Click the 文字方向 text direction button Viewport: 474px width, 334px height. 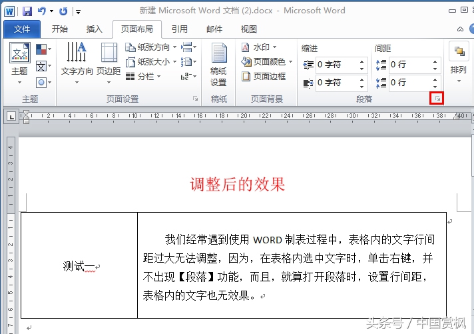pos(77,63)
